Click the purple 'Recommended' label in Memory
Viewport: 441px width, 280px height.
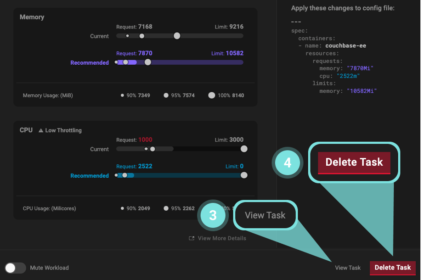(x=90, y=63)
